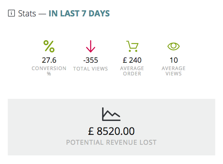Image resolution: width=223 pixels, height=164 pixels.
Task: Click the -355 total views value
Action: point(91,60)
